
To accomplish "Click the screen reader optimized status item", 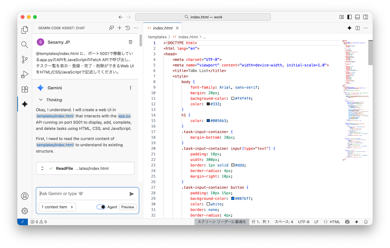I will point(222,222).
